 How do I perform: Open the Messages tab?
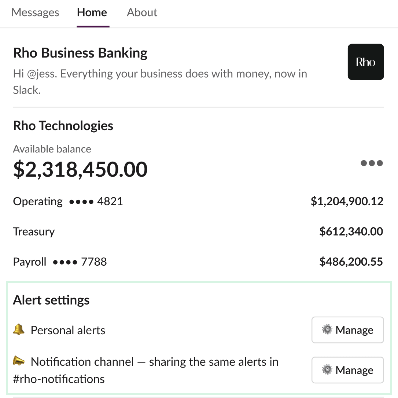35,12
